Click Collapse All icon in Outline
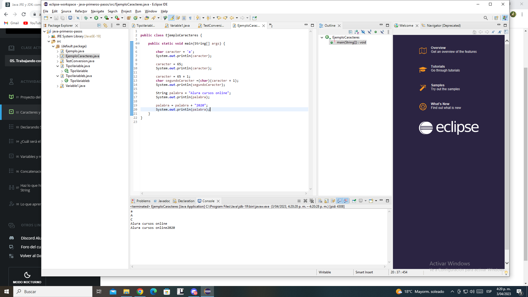 350,32
